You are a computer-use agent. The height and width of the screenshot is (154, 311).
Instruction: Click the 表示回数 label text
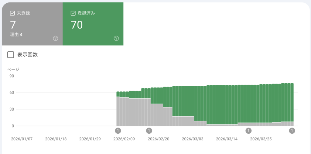tap(28, 55)
